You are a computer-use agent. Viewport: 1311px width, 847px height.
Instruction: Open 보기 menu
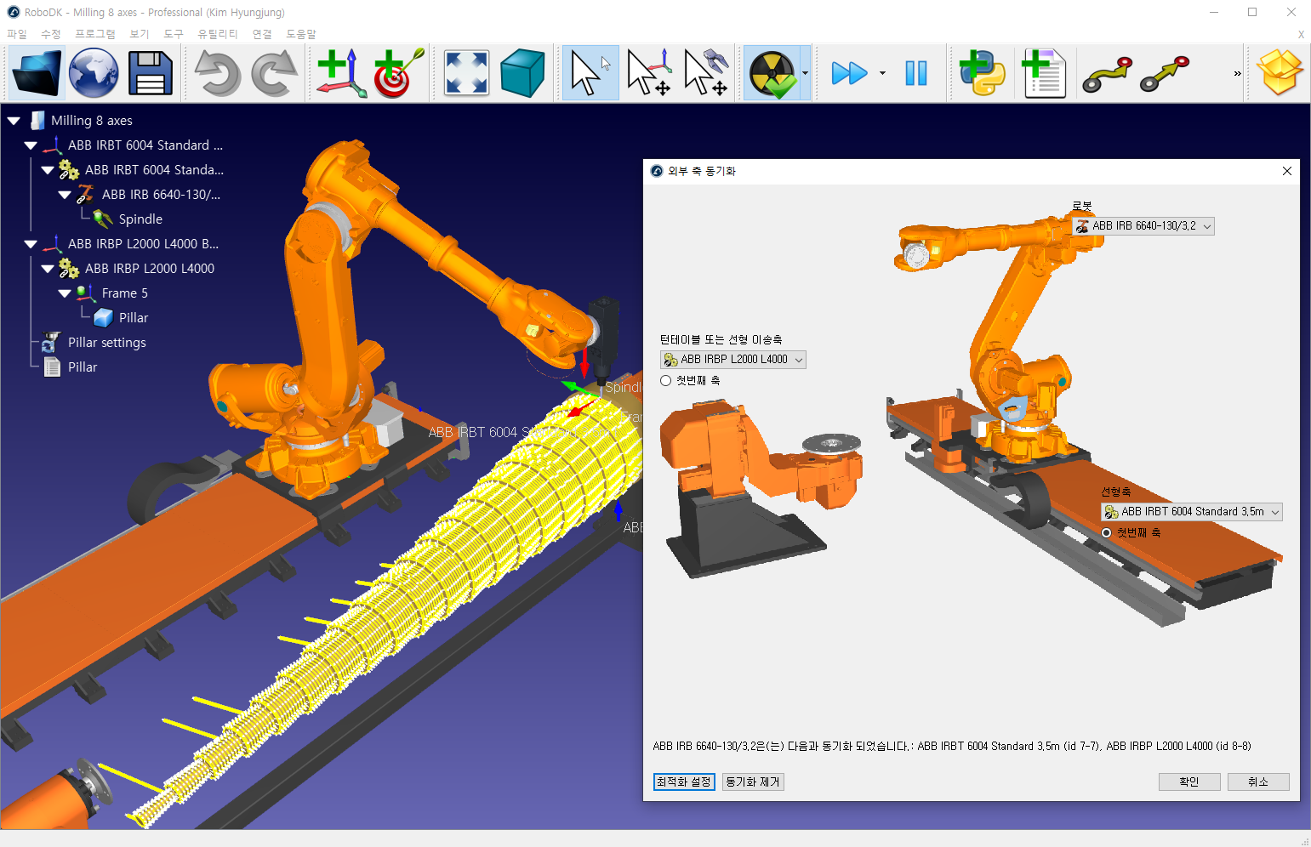[x=140, y=34]
